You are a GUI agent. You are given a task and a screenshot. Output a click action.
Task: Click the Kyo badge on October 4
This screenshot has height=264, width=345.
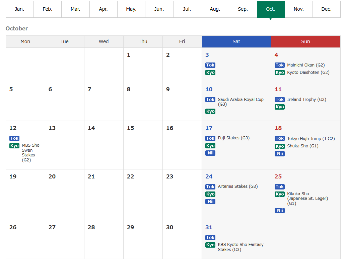pyautogui.click(x=280, y=73)
